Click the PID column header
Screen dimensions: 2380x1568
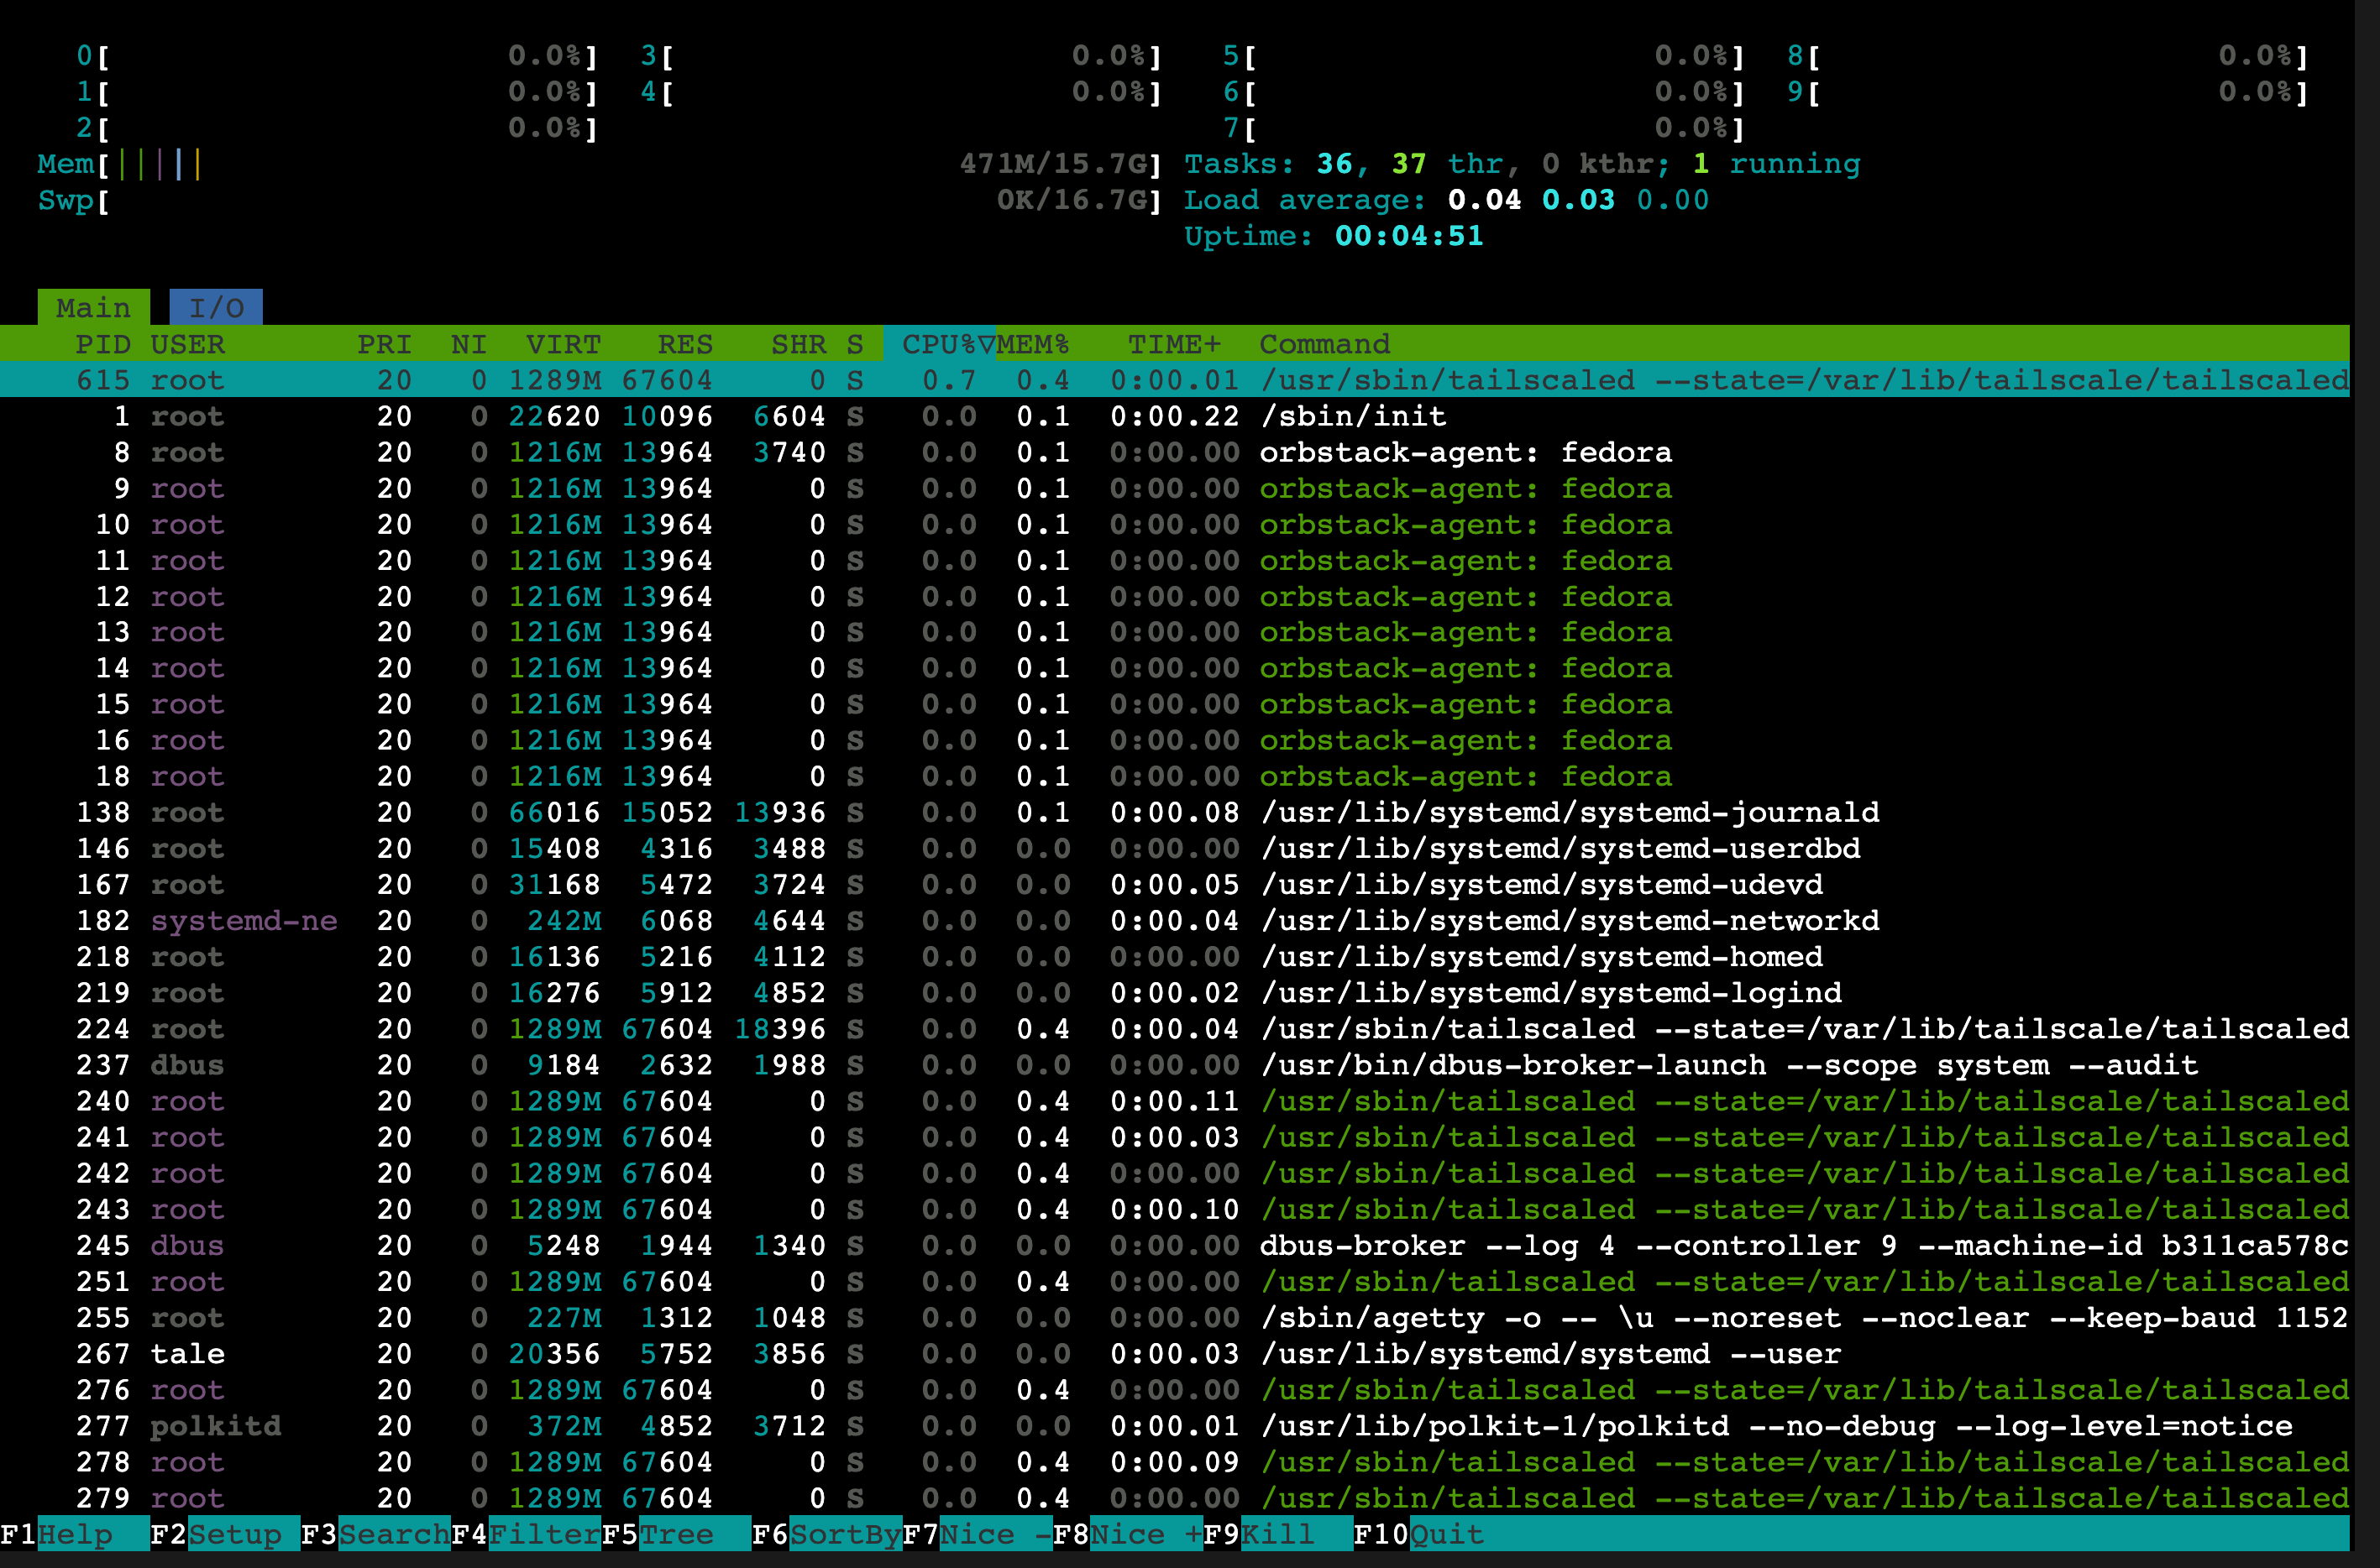point(102,344)
